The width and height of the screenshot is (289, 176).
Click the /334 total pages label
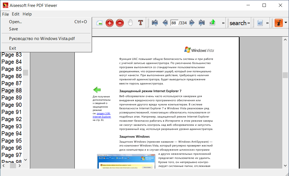[x=183, y=23]
